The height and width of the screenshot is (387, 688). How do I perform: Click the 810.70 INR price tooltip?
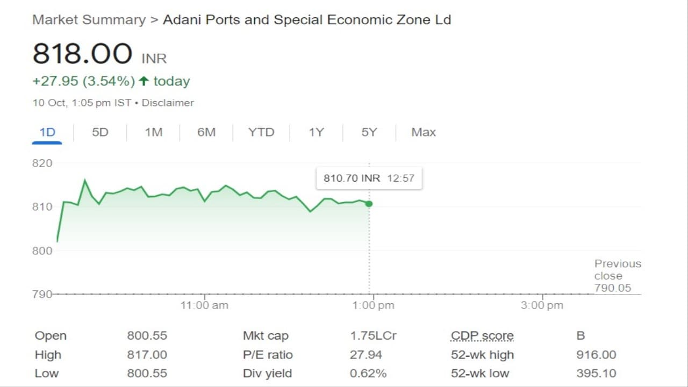pyautogui.click(x=369, y=178)
